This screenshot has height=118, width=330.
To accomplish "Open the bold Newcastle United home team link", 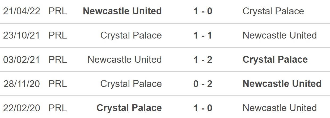I will (x=122, y=11).
